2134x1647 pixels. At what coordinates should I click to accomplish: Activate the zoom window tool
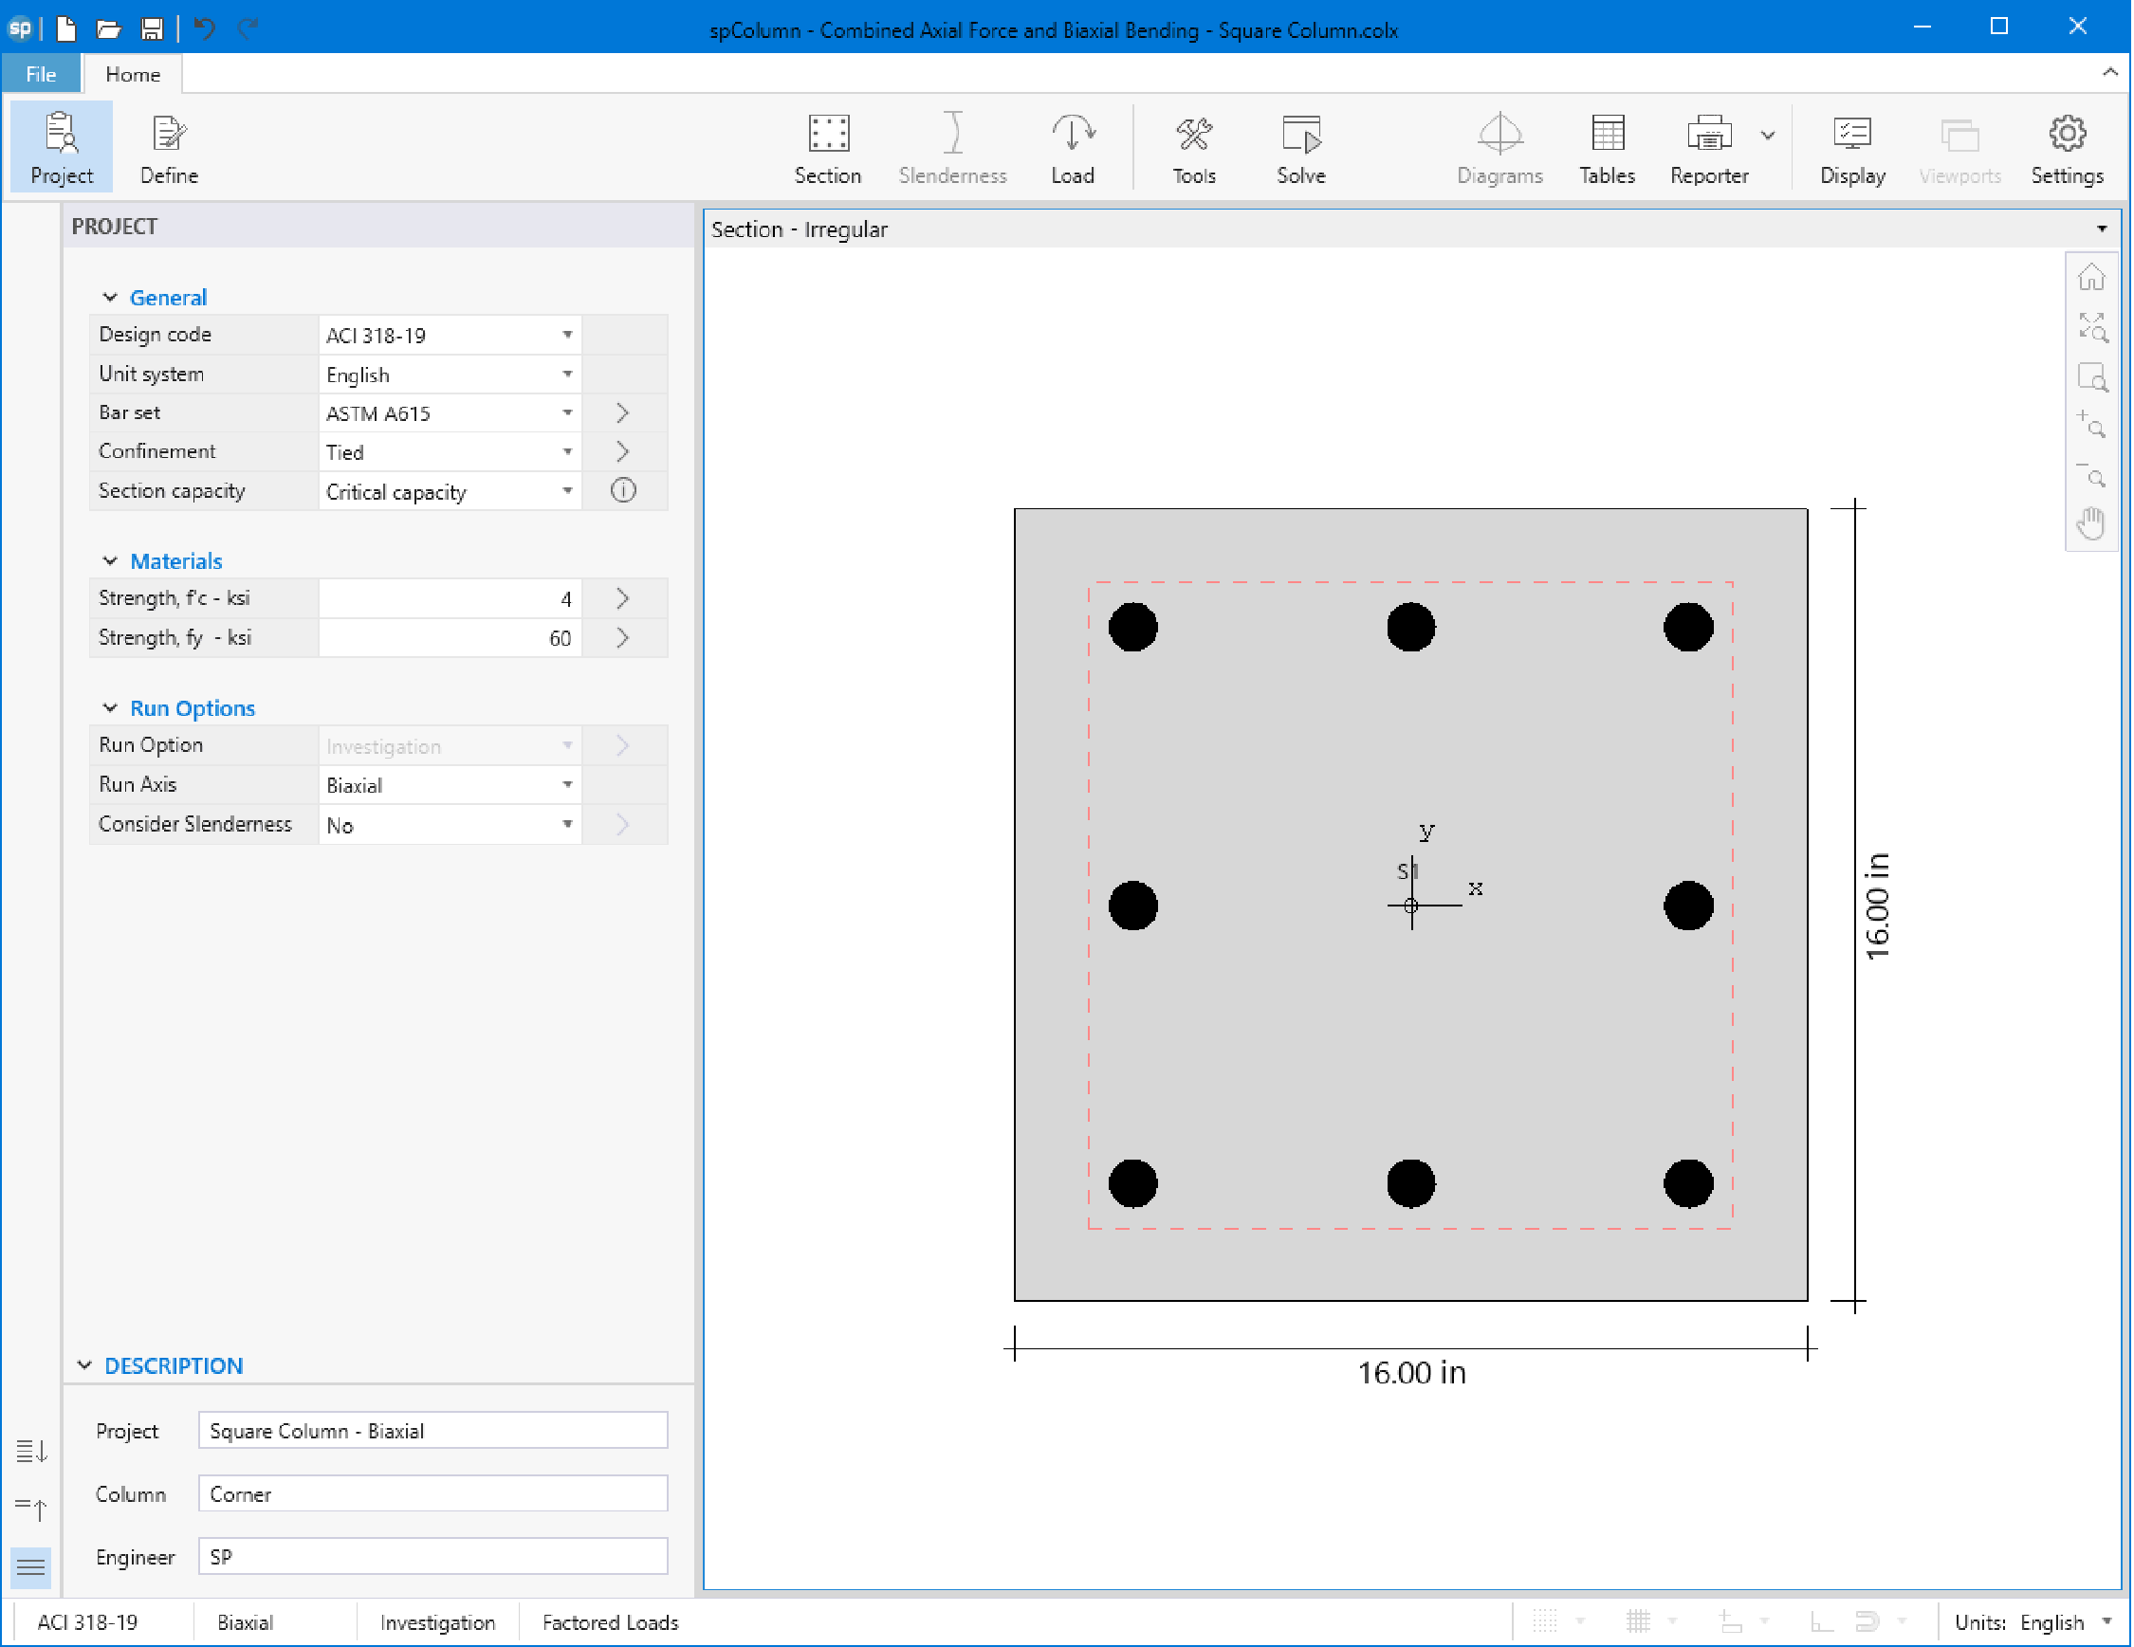tap(2091, 377)
